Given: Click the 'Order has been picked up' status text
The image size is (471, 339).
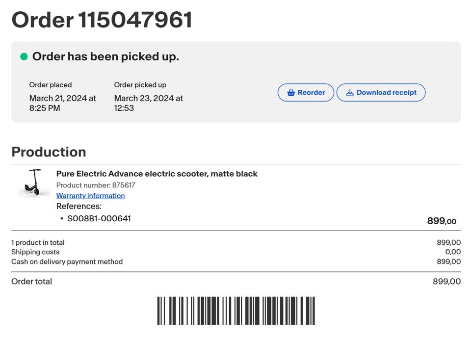Looking at the screenshot, I should click(x=105, y=57).
